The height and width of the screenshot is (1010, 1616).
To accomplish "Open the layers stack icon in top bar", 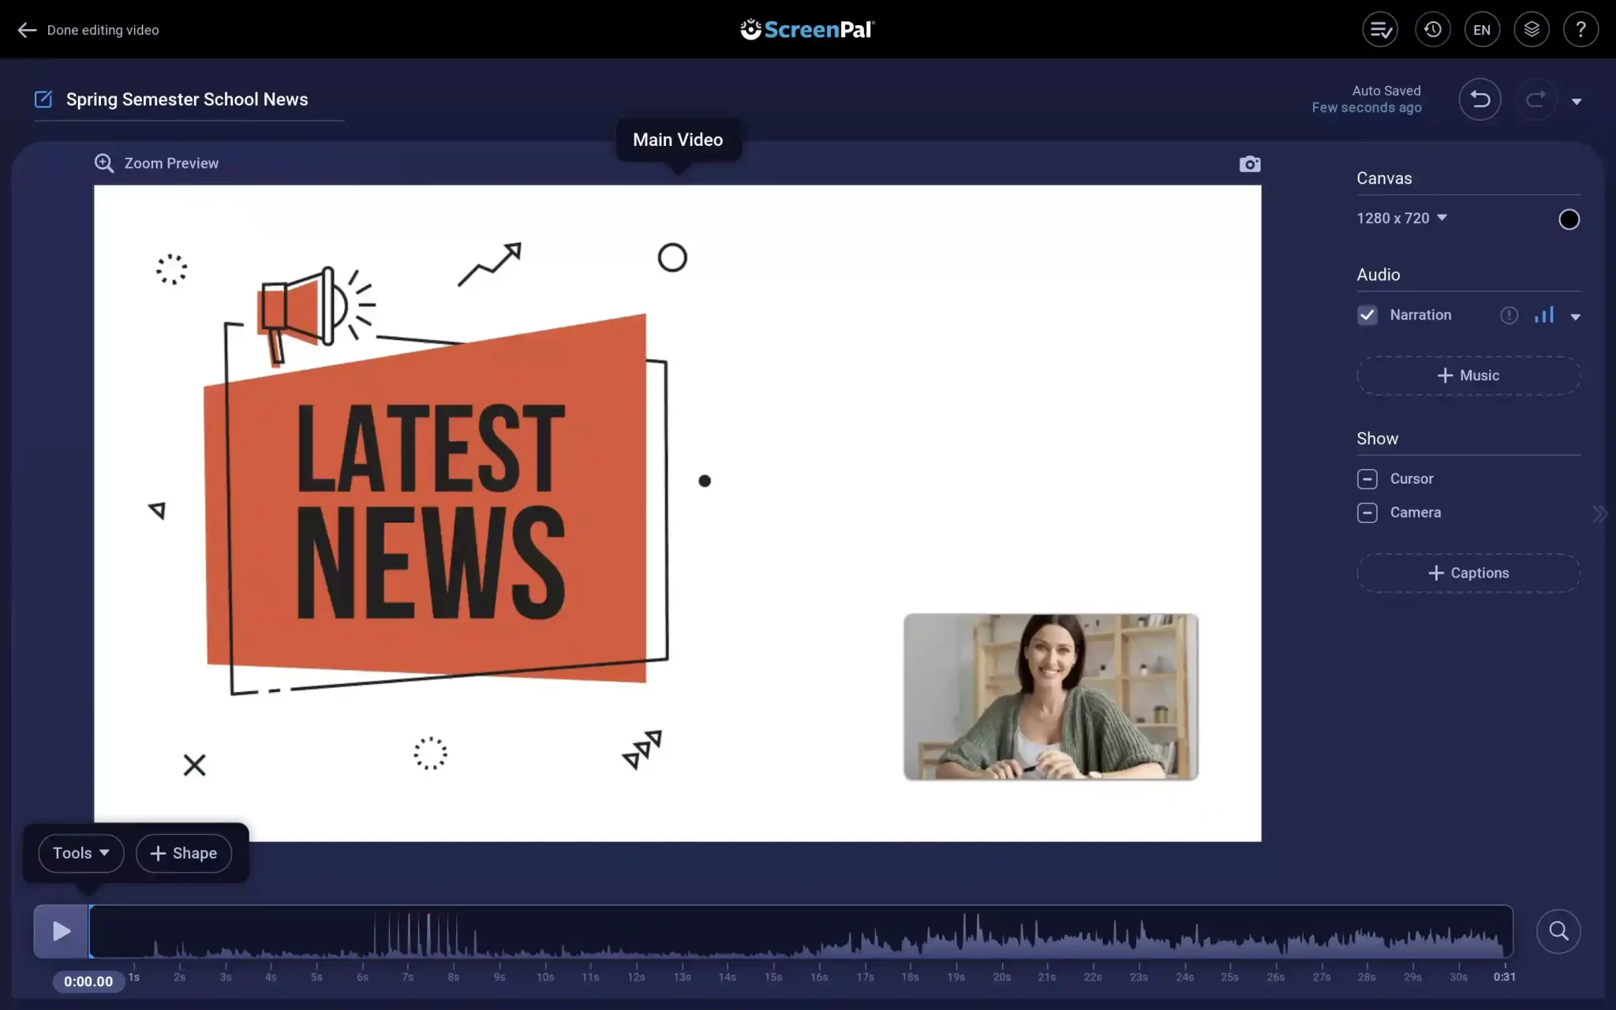I will point(1532,30).
